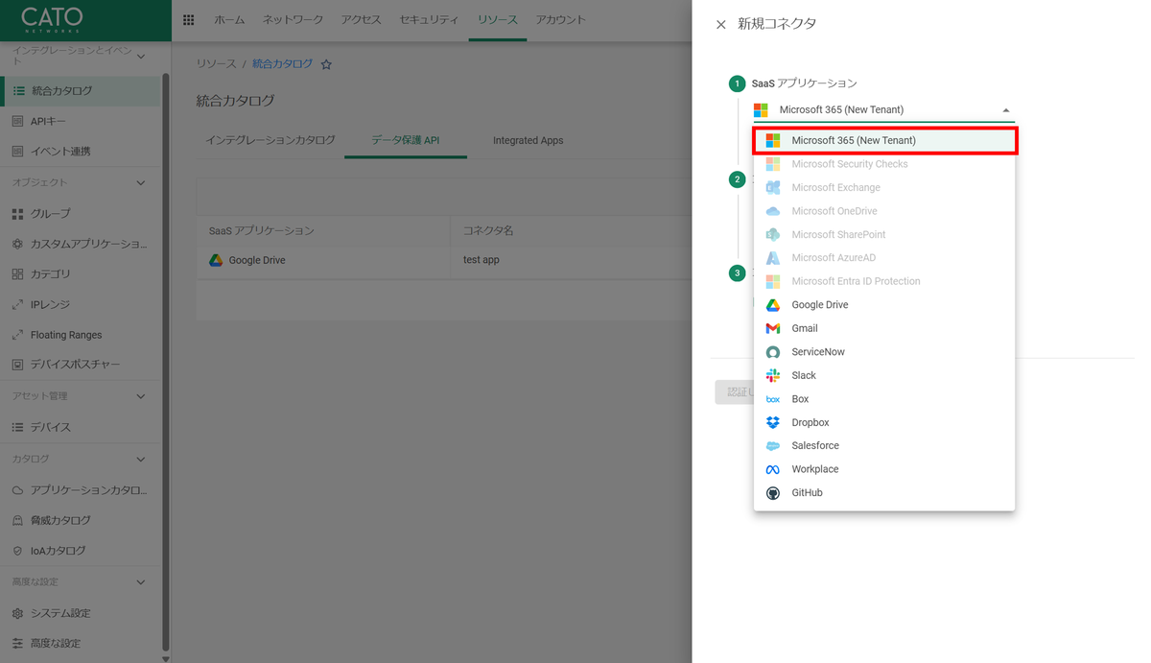
Task: Click the カスタムアプリケーション gear icon
Action: point(18,244)
